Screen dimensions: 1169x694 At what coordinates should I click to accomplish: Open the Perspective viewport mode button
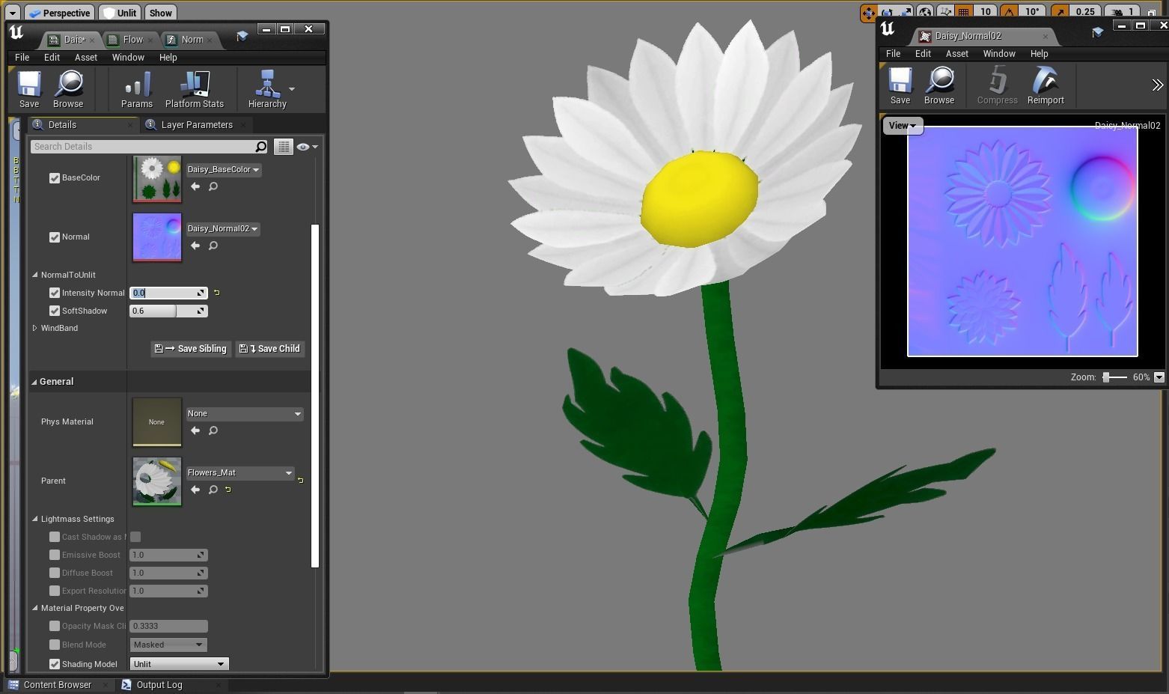(x=59, y=13)
